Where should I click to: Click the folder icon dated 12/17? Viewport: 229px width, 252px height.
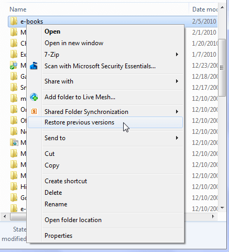click(14, 87)
